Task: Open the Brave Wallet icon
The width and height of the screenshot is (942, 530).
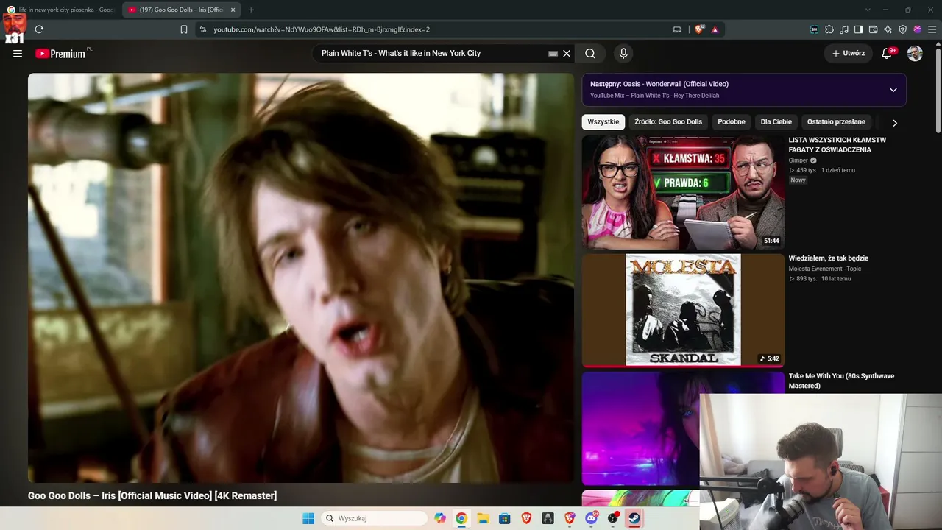Action: point(874,29)
